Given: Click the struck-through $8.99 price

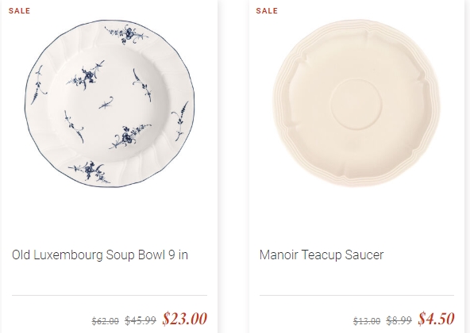Looking at the screenshot, I should (x=399, y=321).
